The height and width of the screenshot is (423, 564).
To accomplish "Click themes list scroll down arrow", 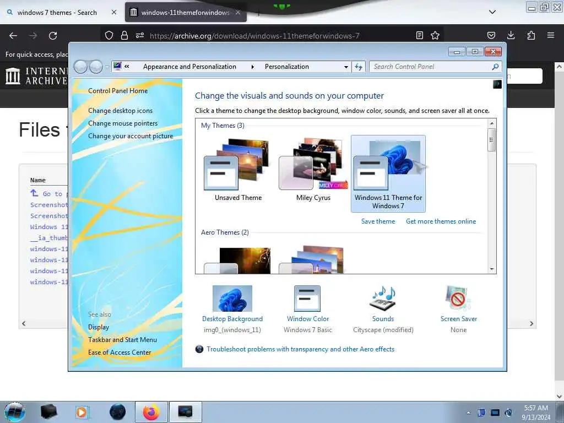I will pyautogui.click(x=492, y=269).
